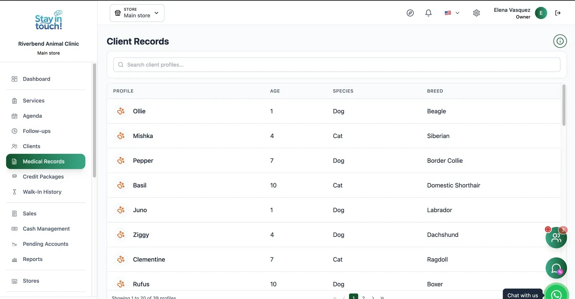
Task: Select page 2 of profiles
Action: (x=363, y=297)
